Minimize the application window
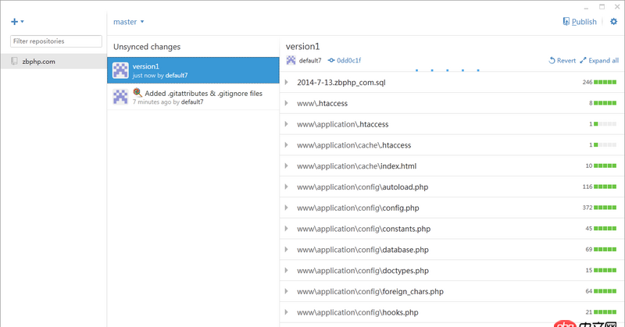Viewport: 625px width, 327px height. [587, 7]
